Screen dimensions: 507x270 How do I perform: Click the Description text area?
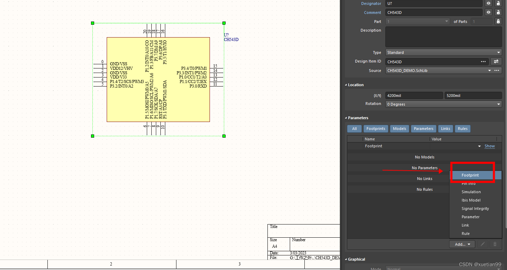tap(444, 37)
